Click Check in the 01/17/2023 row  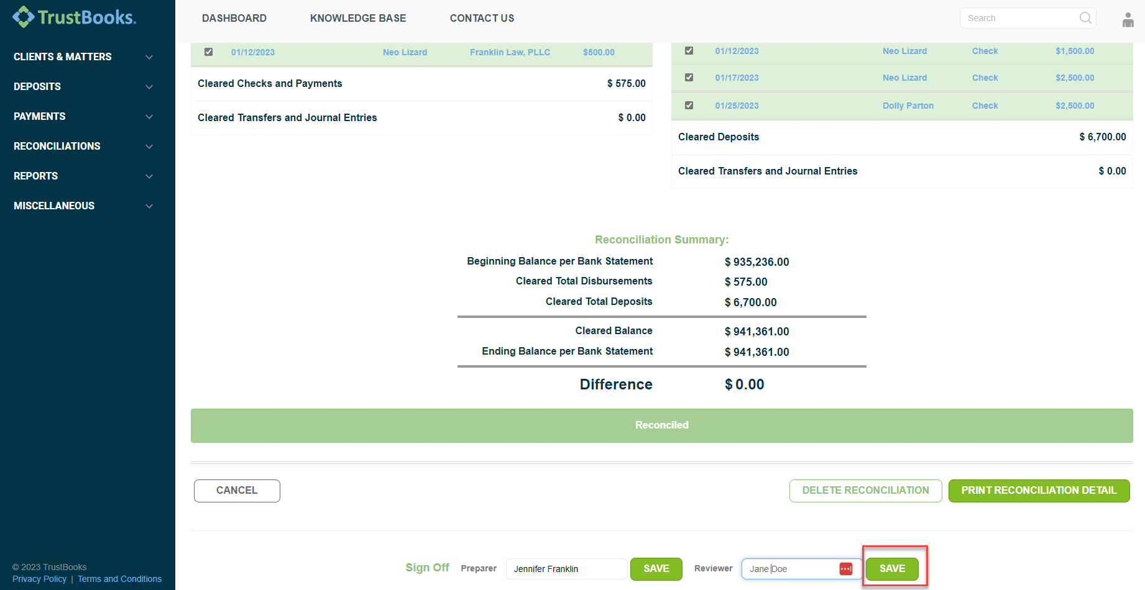(985, 78)
